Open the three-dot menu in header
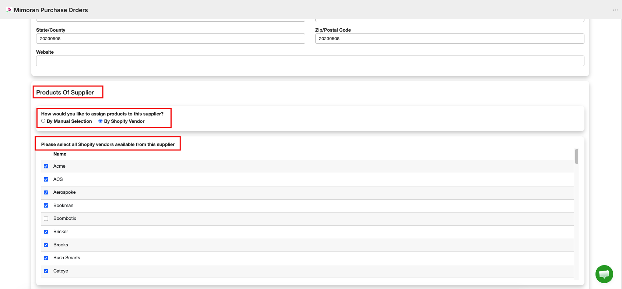Viewport: 622px width, 289px height. (615, 10)
